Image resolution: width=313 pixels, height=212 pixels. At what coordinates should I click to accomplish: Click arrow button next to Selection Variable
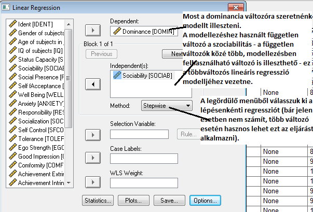point(91,135)
